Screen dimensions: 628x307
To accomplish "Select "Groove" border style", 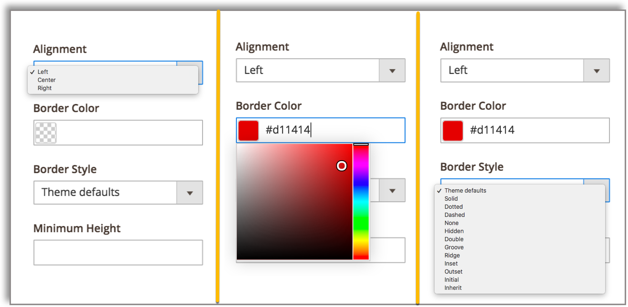I will point(454,247).
